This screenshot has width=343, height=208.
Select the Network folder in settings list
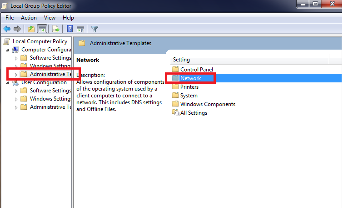(190, 78)
